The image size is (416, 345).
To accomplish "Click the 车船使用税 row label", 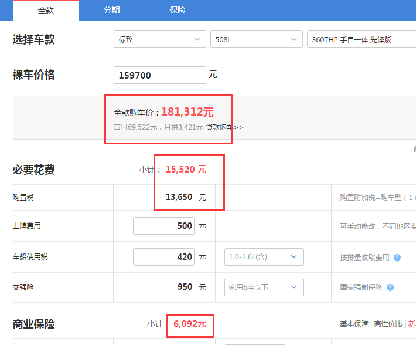I will point(30,257).
